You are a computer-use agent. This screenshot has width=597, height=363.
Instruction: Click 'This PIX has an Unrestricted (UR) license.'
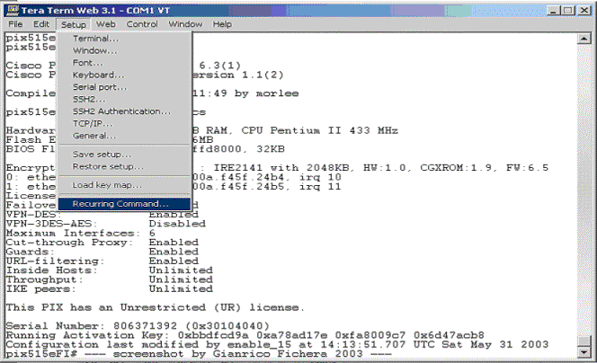(x=155, y=307)
